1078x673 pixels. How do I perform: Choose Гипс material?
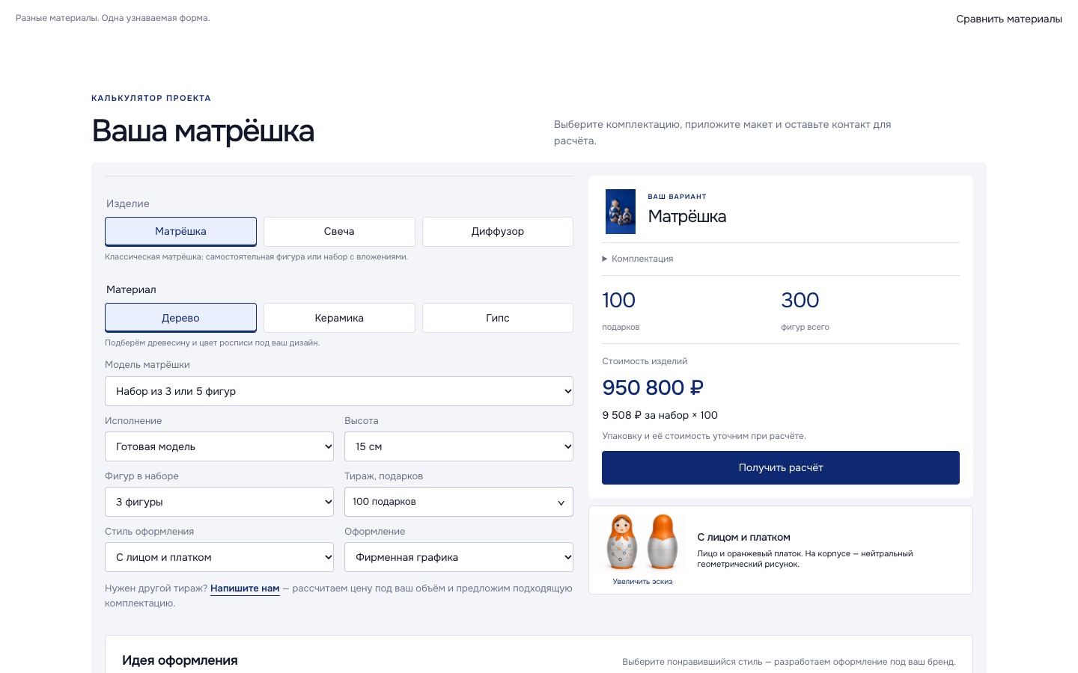point(498,318)
